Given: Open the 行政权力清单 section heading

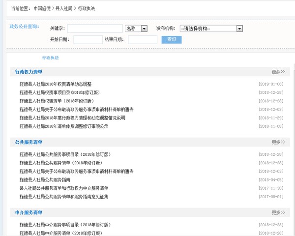Looking at the screenshot, I should [29, 72].
